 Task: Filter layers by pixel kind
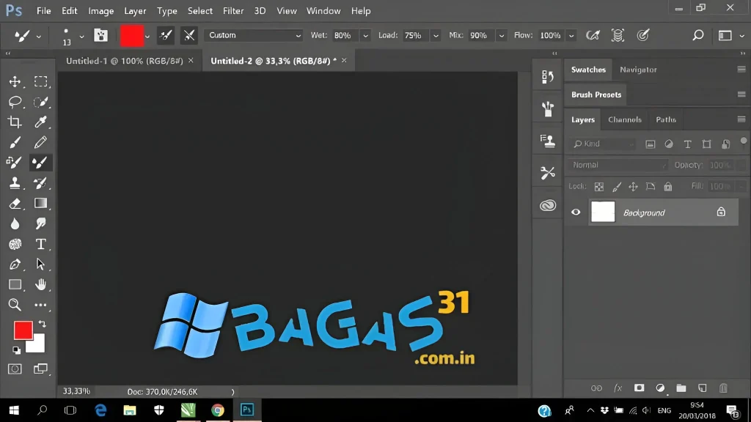[x=650, y=144]
